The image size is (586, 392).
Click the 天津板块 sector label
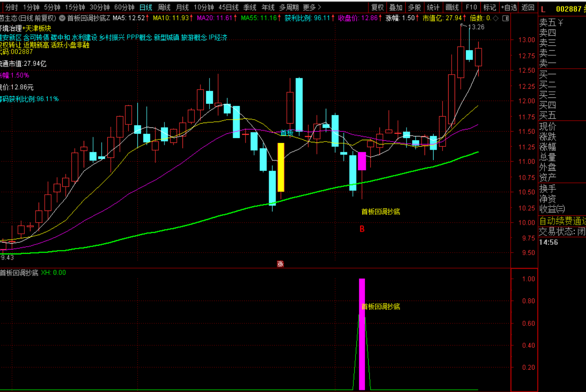pyautogui.click(x=39, y=28)
